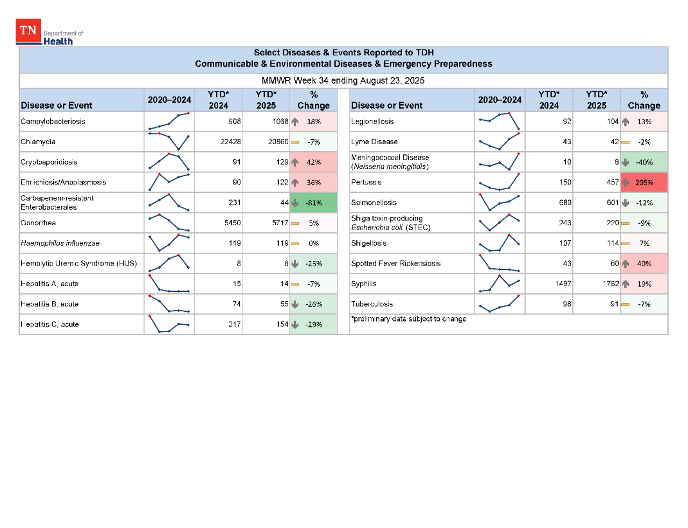Click the green up arrow next to Campylobacteriosis
Screen dimensions: 688x528
295,122
